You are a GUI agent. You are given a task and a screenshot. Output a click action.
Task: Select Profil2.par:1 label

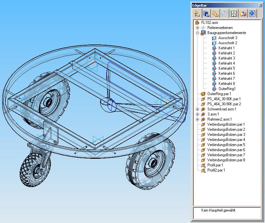click(216, 170)
